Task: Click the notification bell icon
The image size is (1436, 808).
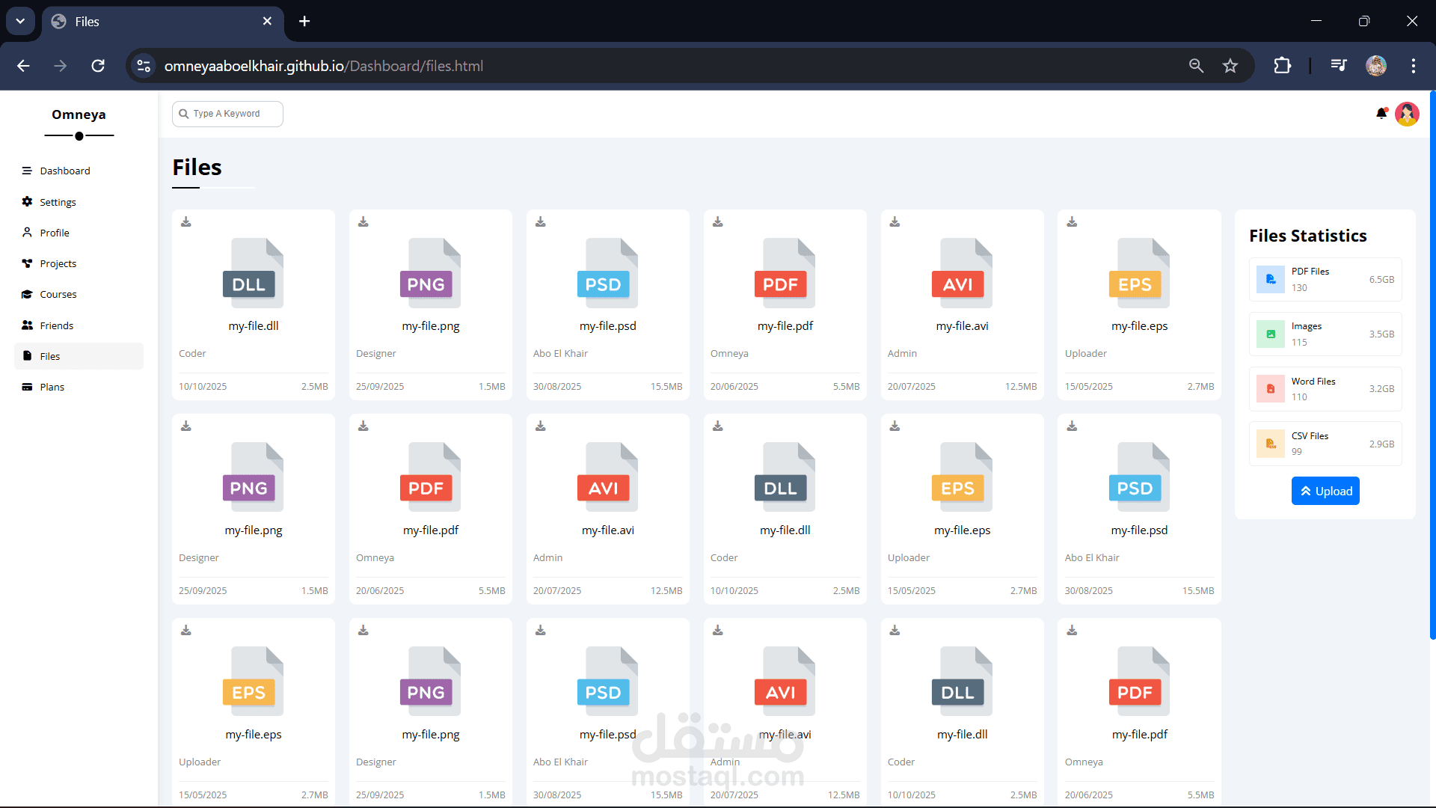Action: click(x=1381, y=114)
